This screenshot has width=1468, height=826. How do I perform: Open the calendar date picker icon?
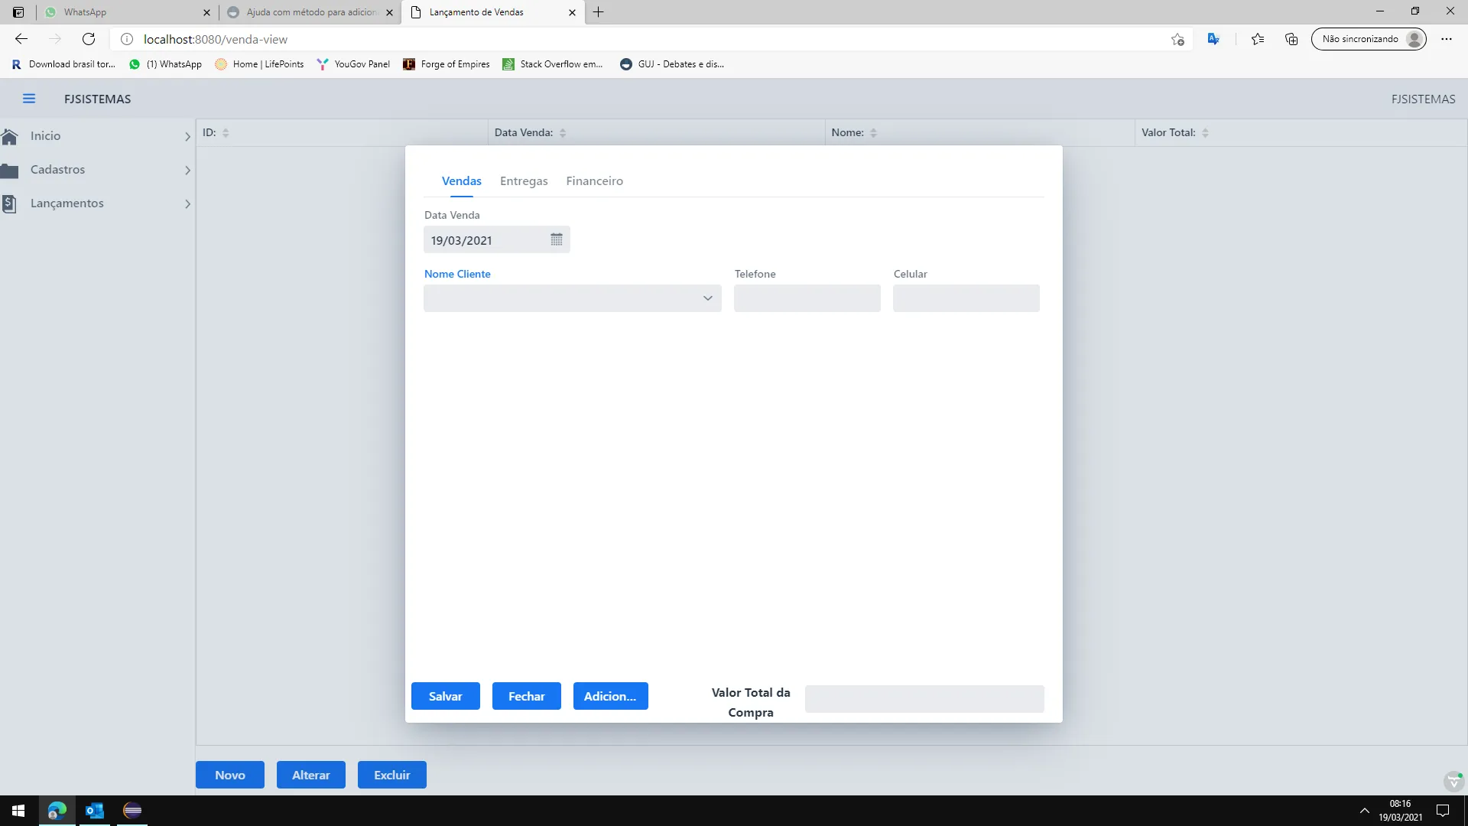tap(556, 240)
